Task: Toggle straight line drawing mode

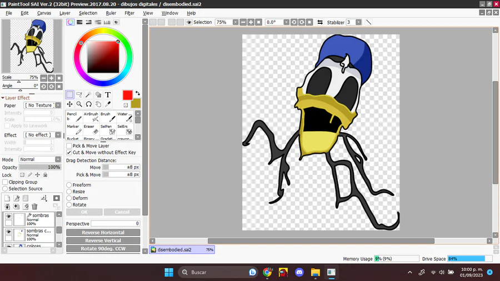Action: pyautogui.click(x=369, y=22)
